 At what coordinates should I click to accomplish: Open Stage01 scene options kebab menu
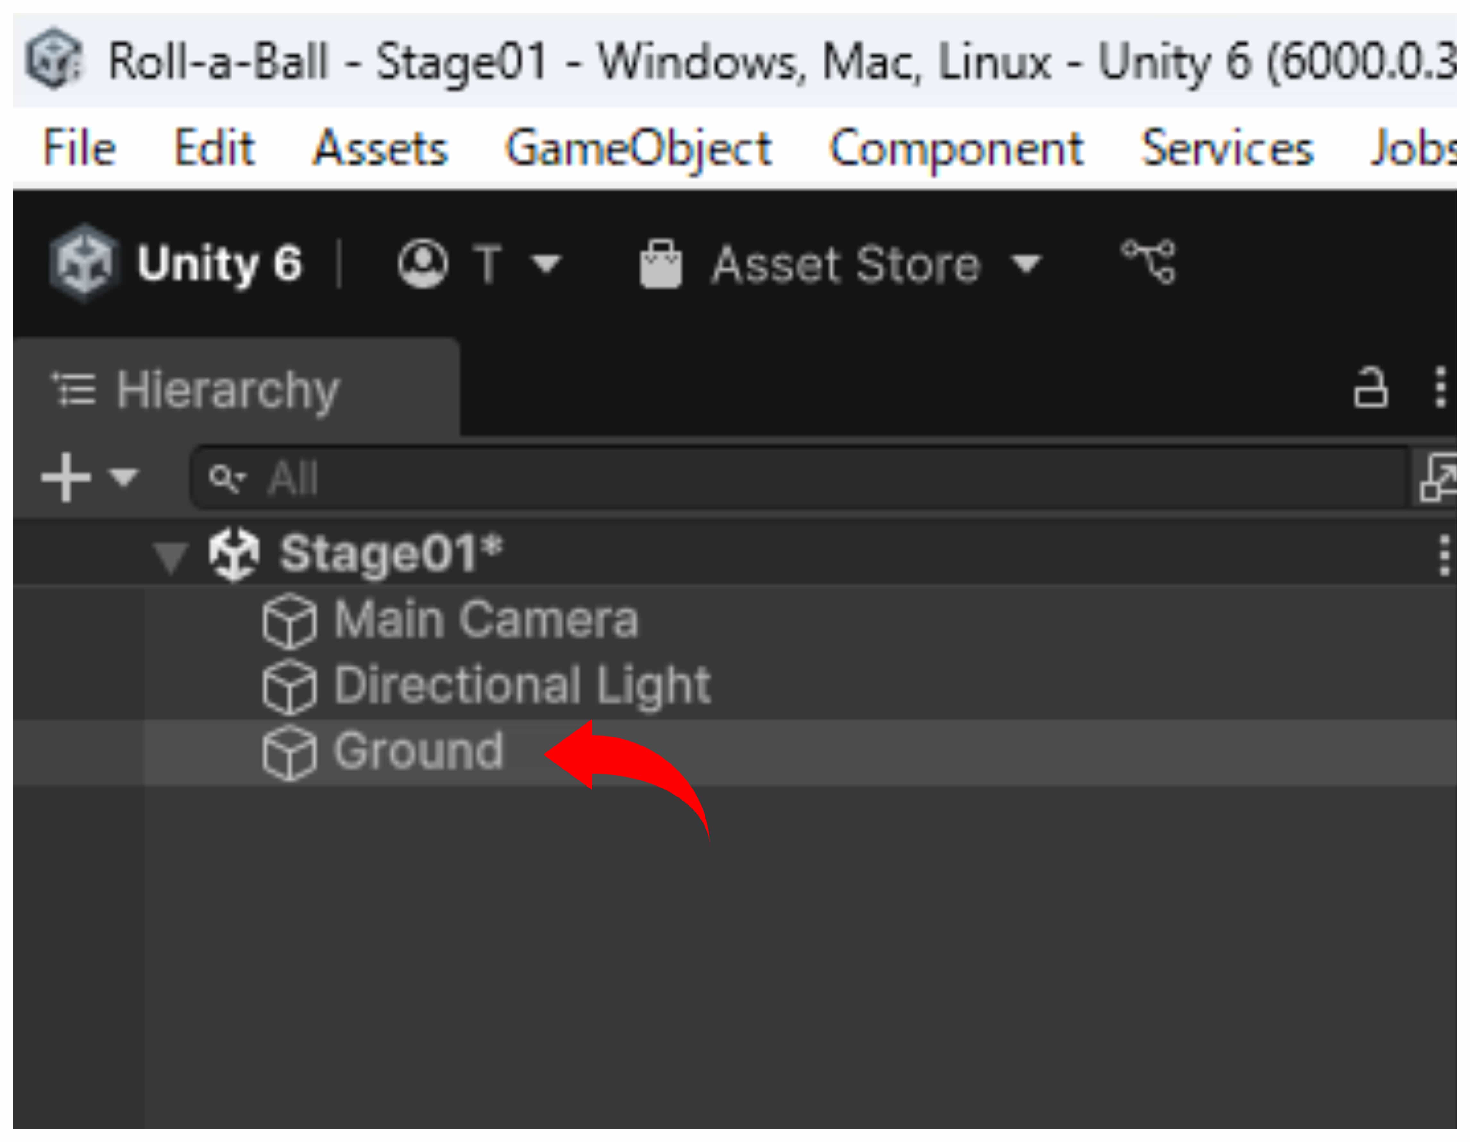click(1444, 556)
